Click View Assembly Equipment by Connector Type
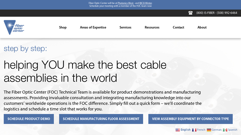The width and height of the screenshot is (241, 135). 190,119
